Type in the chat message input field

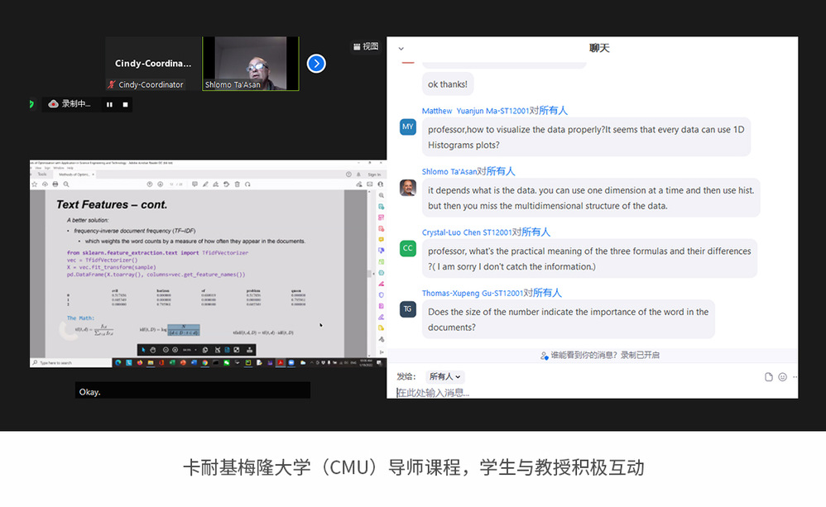click(579, 392)
